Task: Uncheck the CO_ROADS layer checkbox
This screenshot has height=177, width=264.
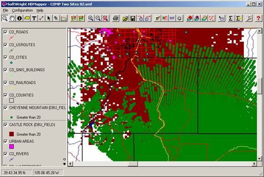Action: coord(5,32)
